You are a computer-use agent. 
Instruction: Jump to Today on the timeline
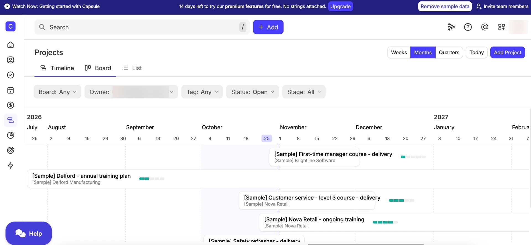477,52
